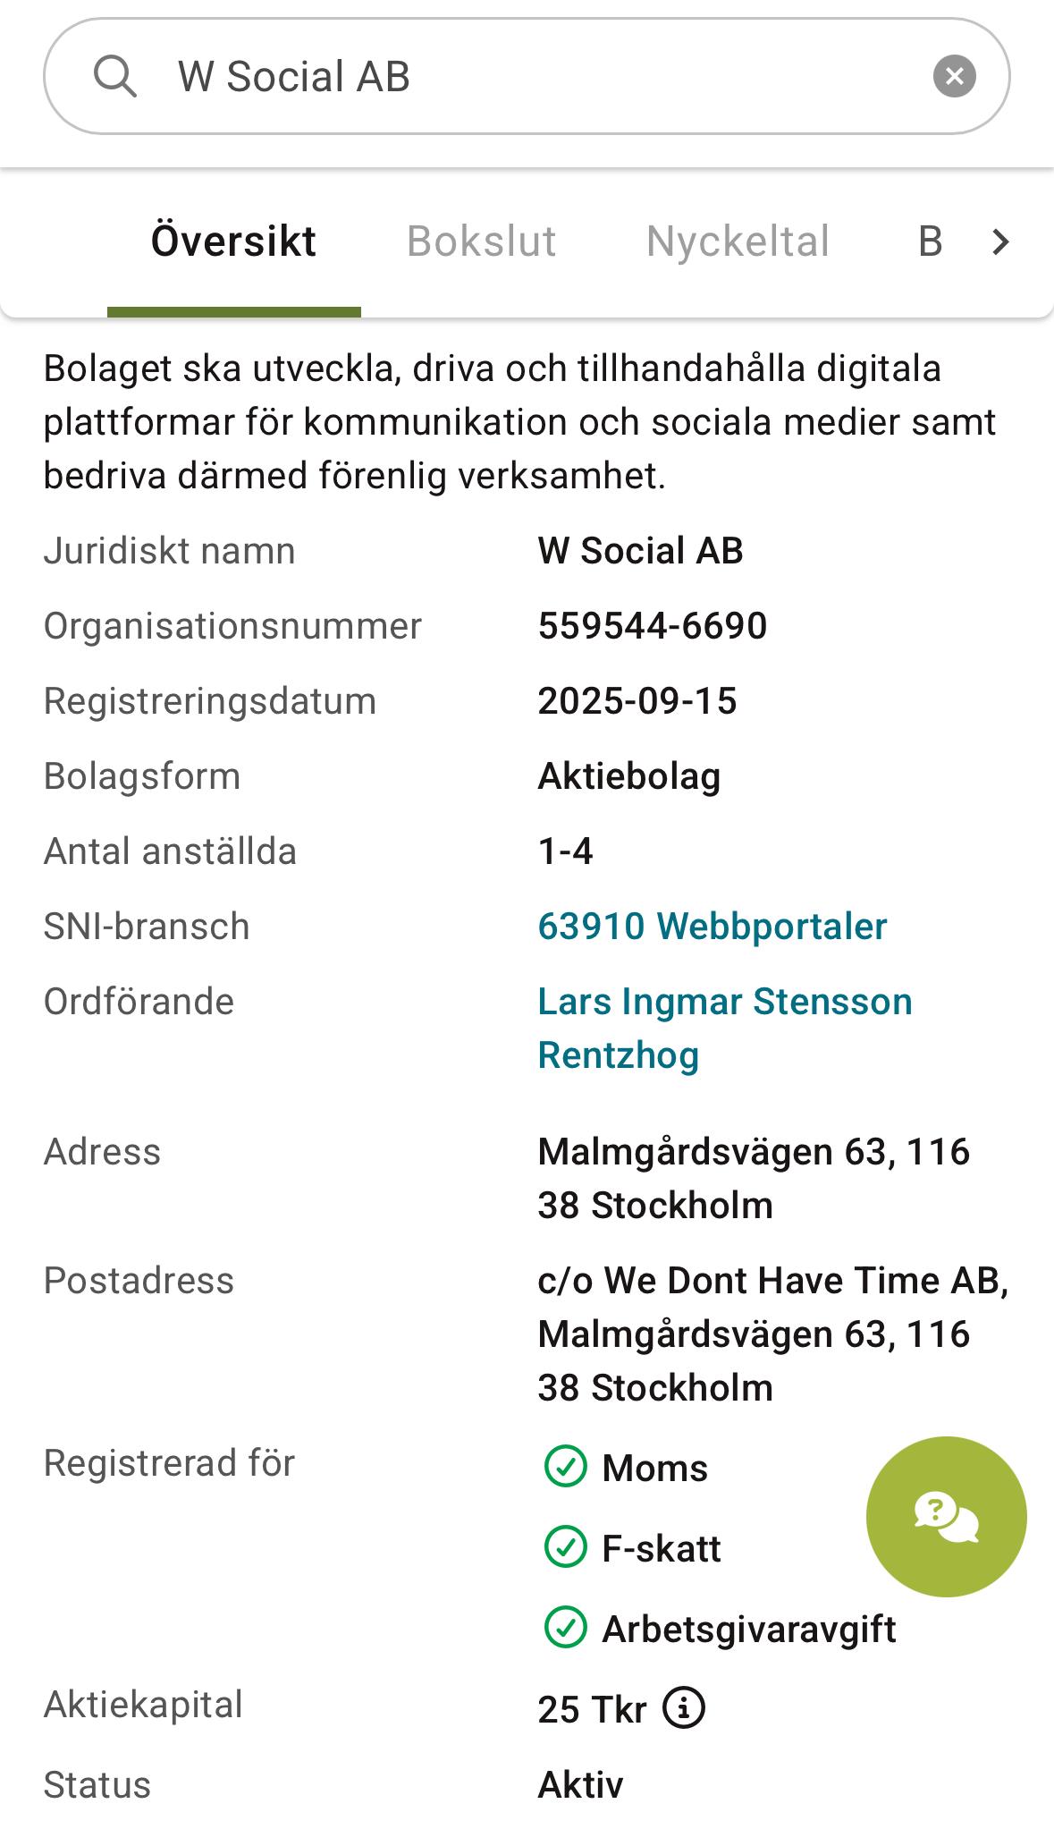Screen dimensions: 1054x1846
Task: Open the green help chat bubble button
Action: pos(946,1517)
